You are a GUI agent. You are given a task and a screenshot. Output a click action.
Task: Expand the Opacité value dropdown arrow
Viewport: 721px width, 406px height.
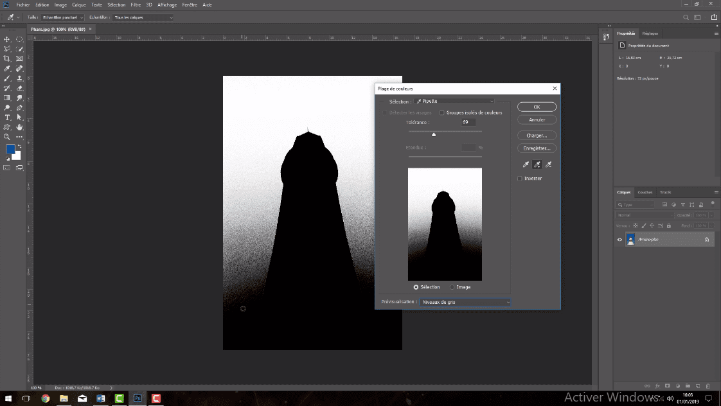711,215
